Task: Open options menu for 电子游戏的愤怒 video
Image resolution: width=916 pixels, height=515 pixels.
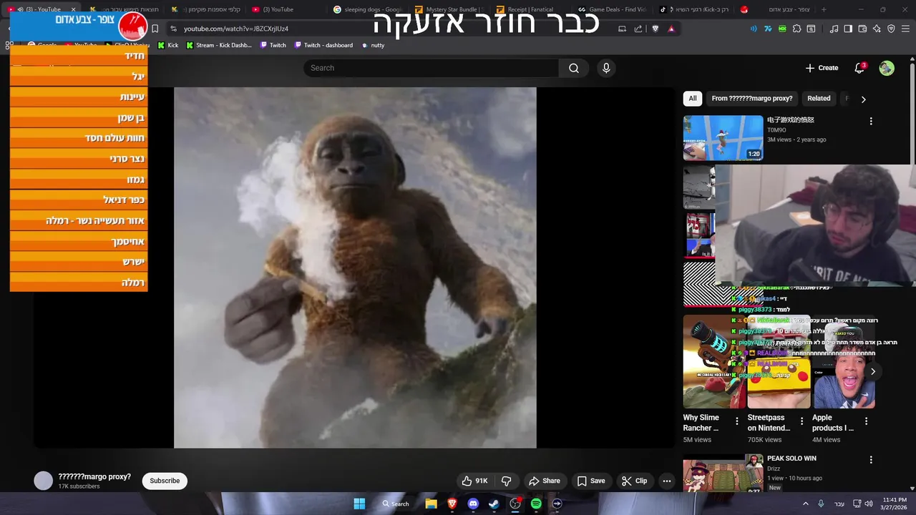Action: 871,121
